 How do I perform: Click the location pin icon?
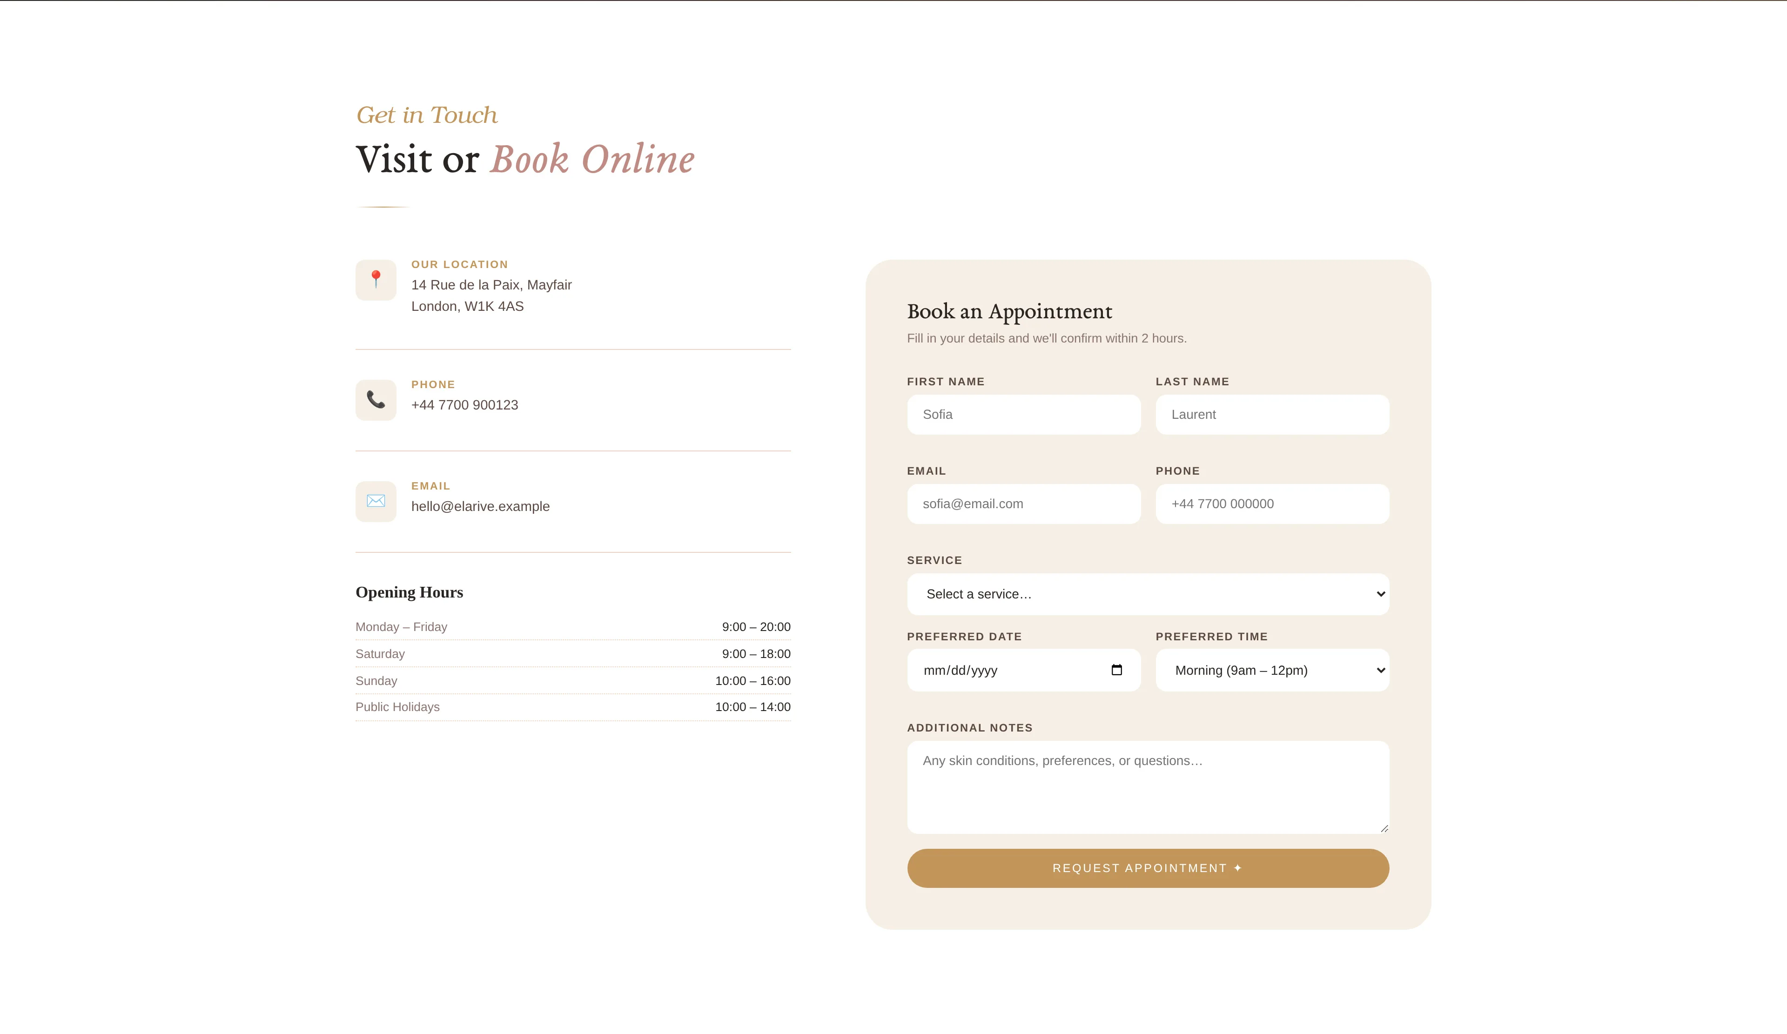coord(376,279)
